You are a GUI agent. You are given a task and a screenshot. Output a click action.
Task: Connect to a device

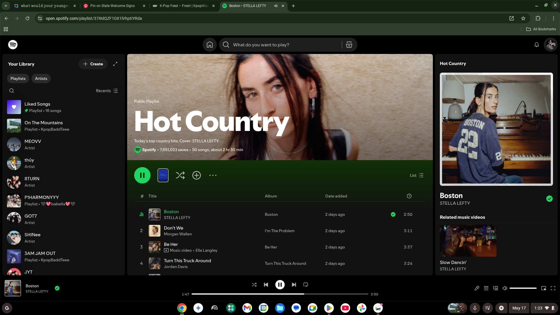496,288
